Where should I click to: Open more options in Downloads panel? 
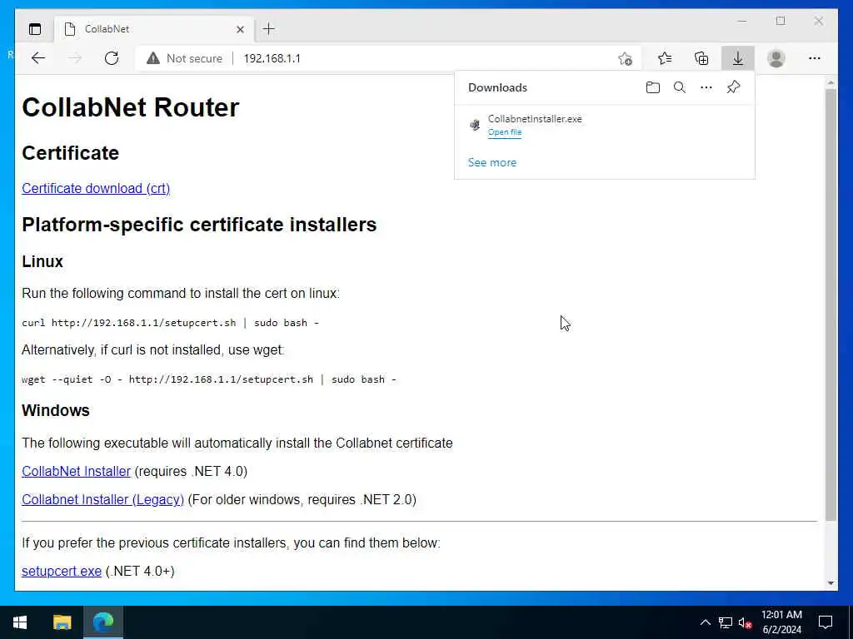point(706,87)
